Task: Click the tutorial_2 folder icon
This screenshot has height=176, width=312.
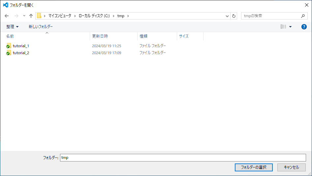Action: click(8, 53)
